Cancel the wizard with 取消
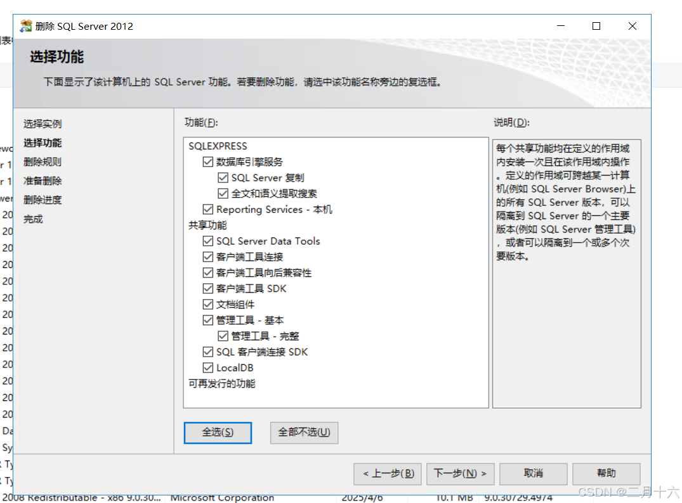Viewport: 682px width, 503px height. point(534,473)
